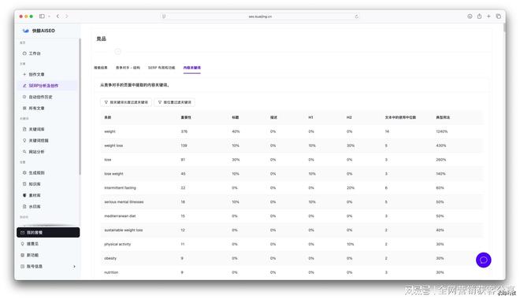Open the 工作台 dashboard sidebar item
The height and width of the screenshot is (299, 520).
click(32, 54)
